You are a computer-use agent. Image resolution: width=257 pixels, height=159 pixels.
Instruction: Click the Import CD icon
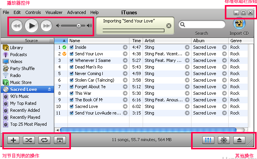tap(239, 24)
